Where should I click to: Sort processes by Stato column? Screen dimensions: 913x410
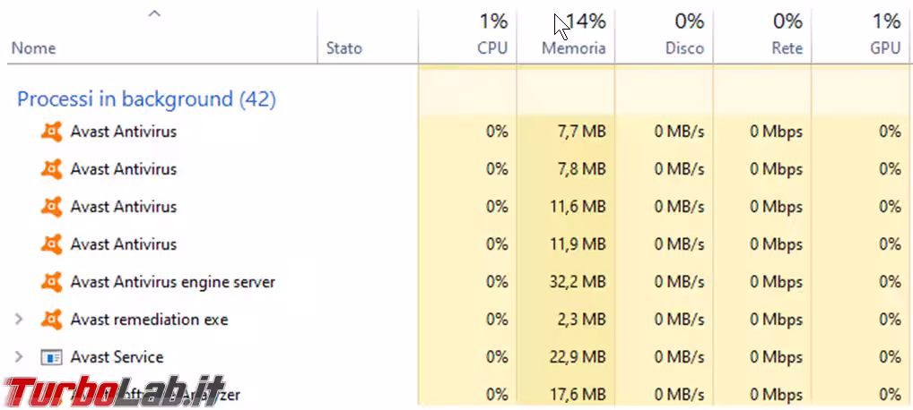pos(343,48)
